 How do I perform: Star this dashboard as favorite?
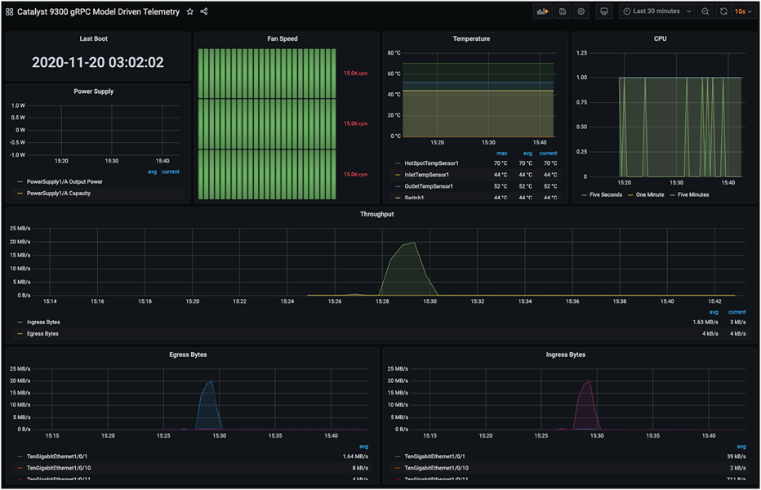pyautogui.click(x=189, y=11)
